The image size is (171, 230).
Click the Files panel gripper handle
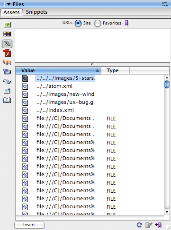coord(3,4)
